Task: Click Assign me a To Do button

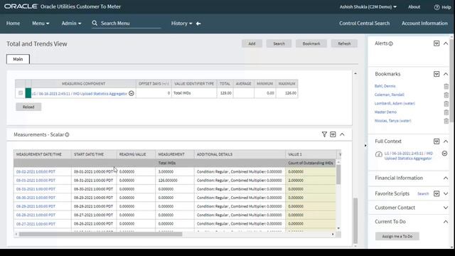Action: [x=397, y=236]
